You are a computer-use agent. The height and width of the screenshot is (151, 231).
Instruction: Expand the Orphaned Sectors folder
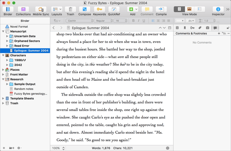tap(7, 41)
